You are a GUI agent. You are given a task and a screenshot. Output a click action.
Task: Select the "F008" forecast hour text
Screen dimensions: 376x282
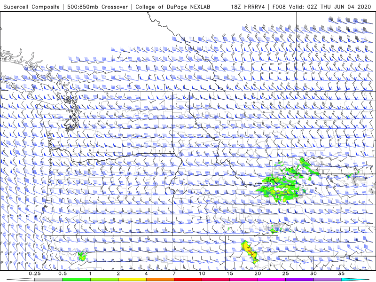click(x=279, y=7)
